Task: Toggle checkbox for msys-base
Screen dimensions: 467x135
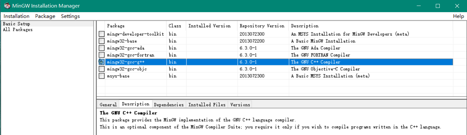Action: point(101,76)
